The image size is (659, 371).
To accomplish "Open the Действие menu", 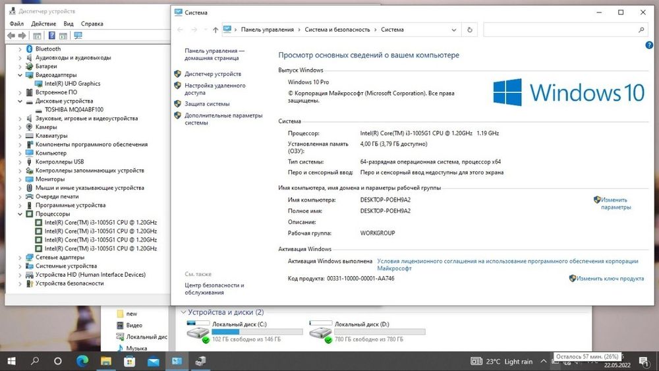I will click(x=43, y=24).
